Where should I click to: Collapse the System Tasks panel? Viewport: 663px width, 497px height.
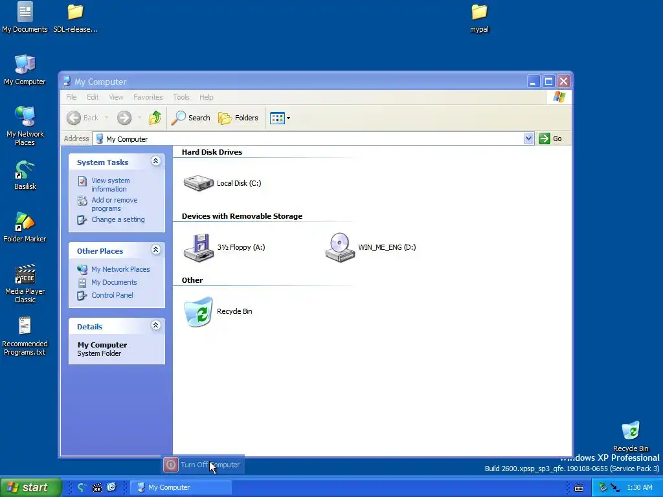tap(155, 161)
